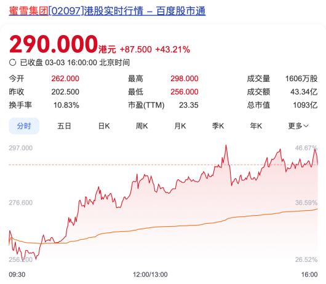Click the 12:00/13:00 time axis label
Screen dimensions: 326x284
click(x=150, y=274)
